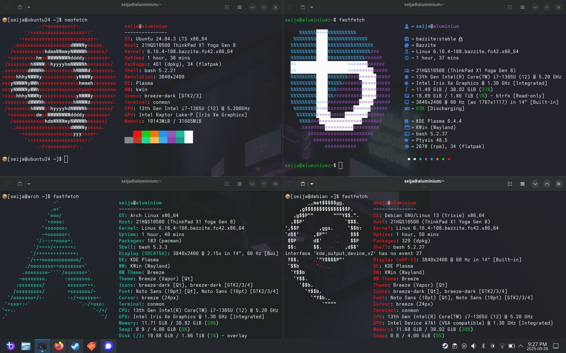The image size is (566, 353).
Task: Open tab overview grid in the Debian terminal
Action: (510, 184)
